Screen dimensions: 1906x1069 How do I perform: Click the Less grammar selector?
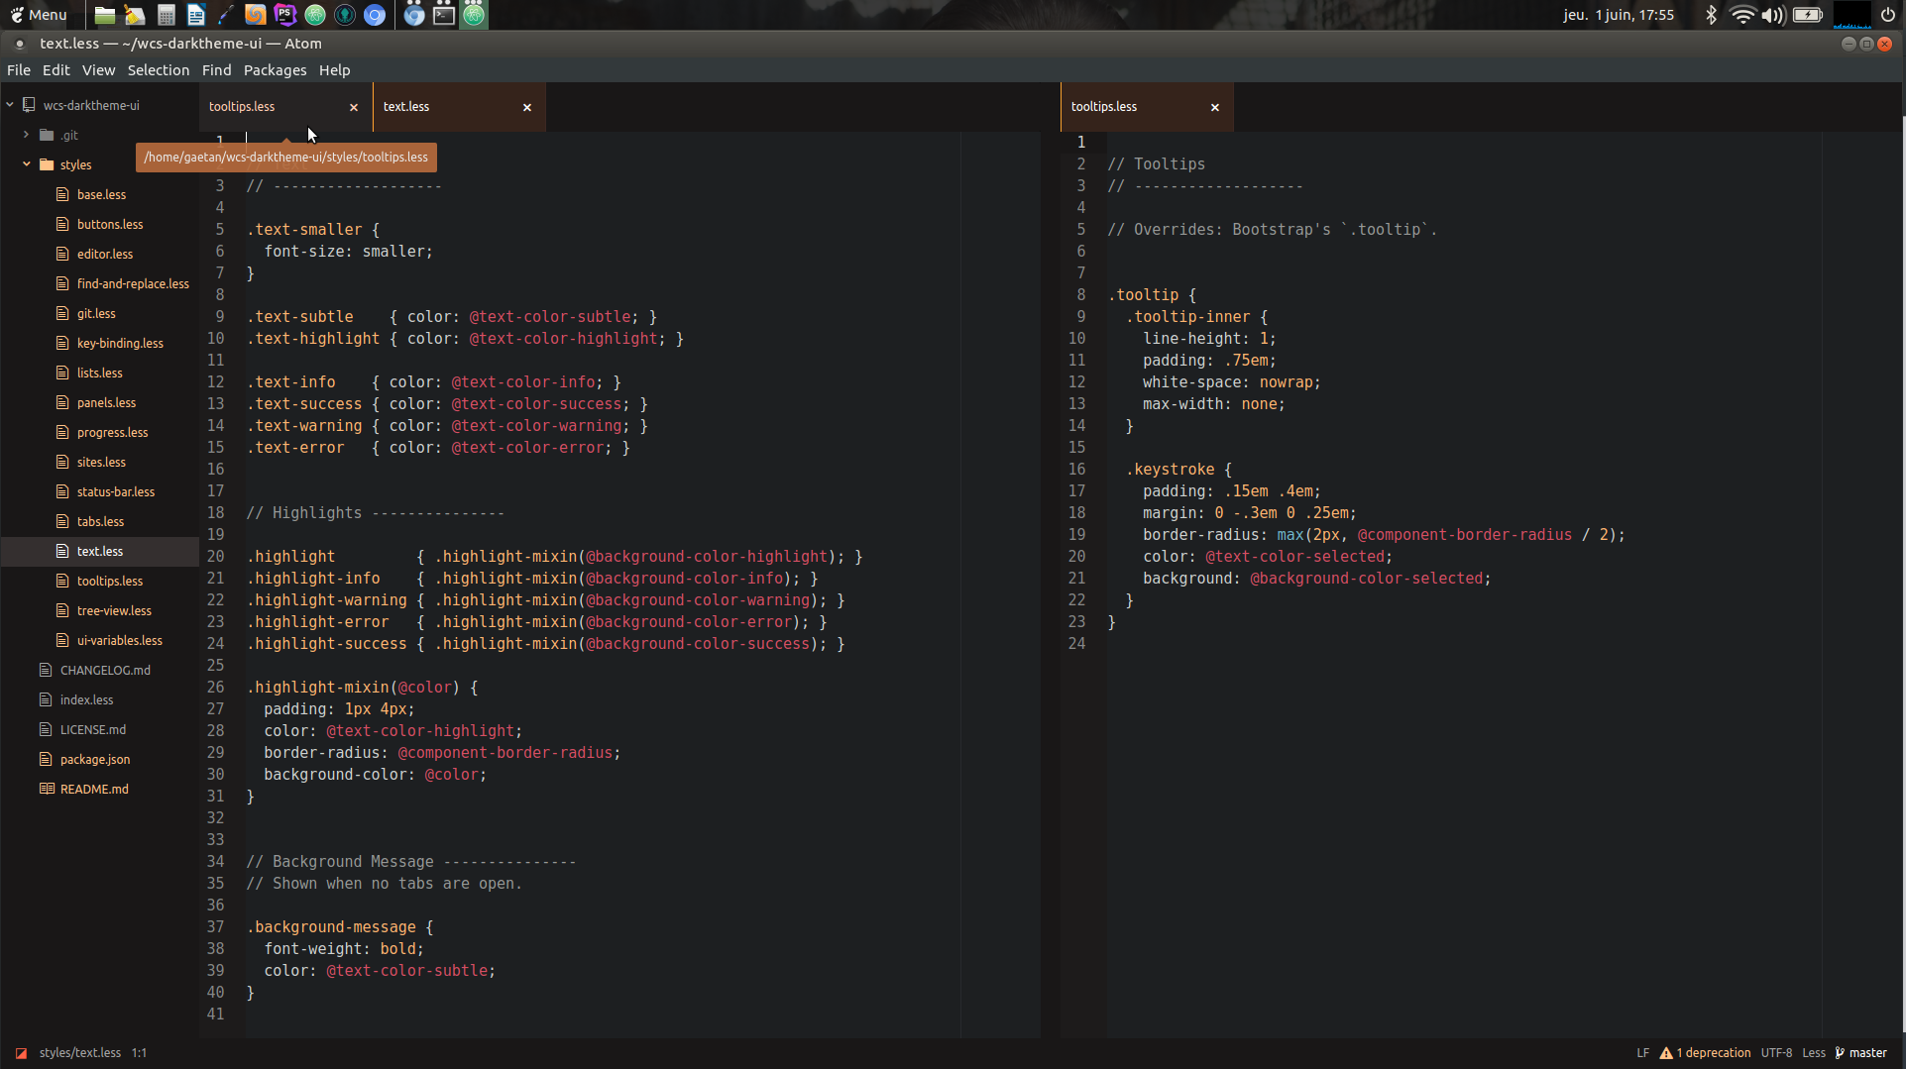pos(1814,1053)
